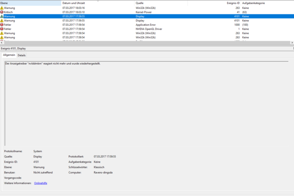
Task: Click the Ebene value 'Warnung' in the details pane
Action: pos(39,167)
